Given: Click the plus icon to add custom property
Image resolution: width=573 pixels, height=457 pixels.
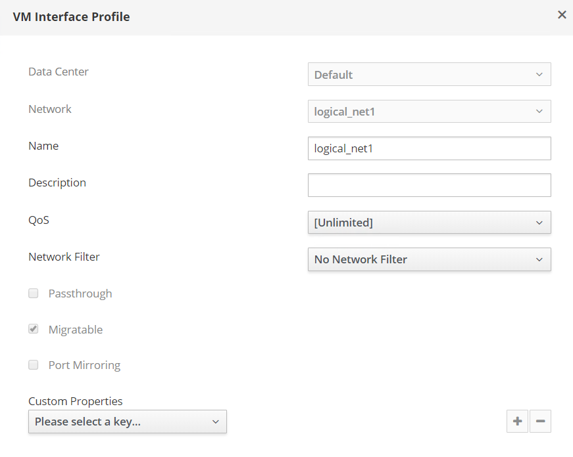Looking at the screenshot, I should coord(517,422).
